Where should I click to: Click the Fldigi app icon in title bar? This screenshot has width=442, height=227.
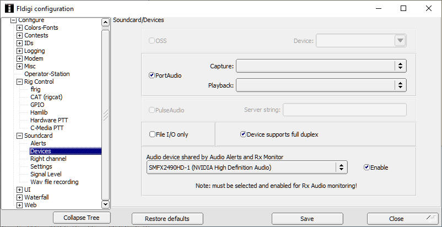coord(8,8)
